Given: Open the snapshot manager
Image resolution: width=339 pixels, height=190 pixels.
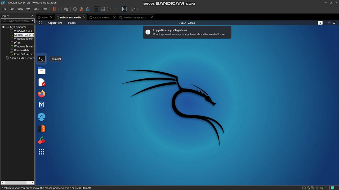Looking at the screenshot, I should 88,9.
